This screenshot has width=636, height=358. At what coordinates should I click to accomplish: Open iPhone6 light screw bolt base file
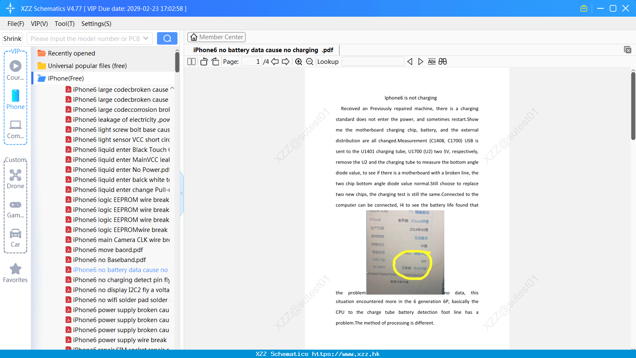point(118,130)
